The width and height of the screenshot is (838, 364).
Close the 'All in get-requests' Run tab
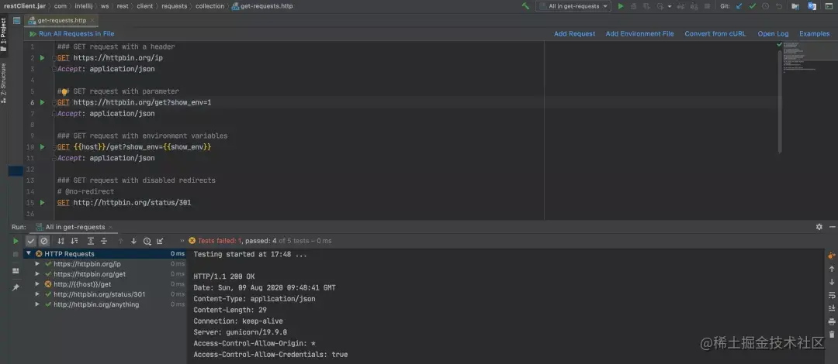111,228
